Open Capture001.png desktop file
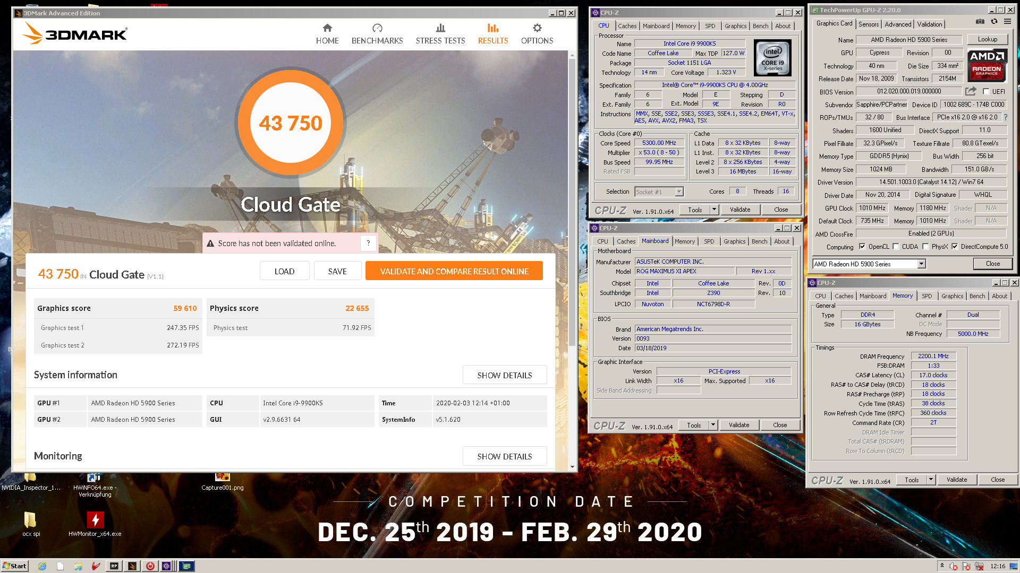The image size is (1020, 573). 223,482
